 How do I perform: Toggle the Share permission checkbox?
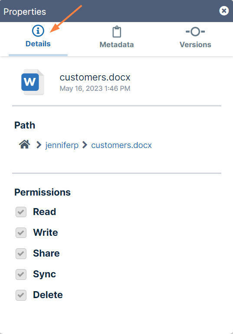coord(21,254)
